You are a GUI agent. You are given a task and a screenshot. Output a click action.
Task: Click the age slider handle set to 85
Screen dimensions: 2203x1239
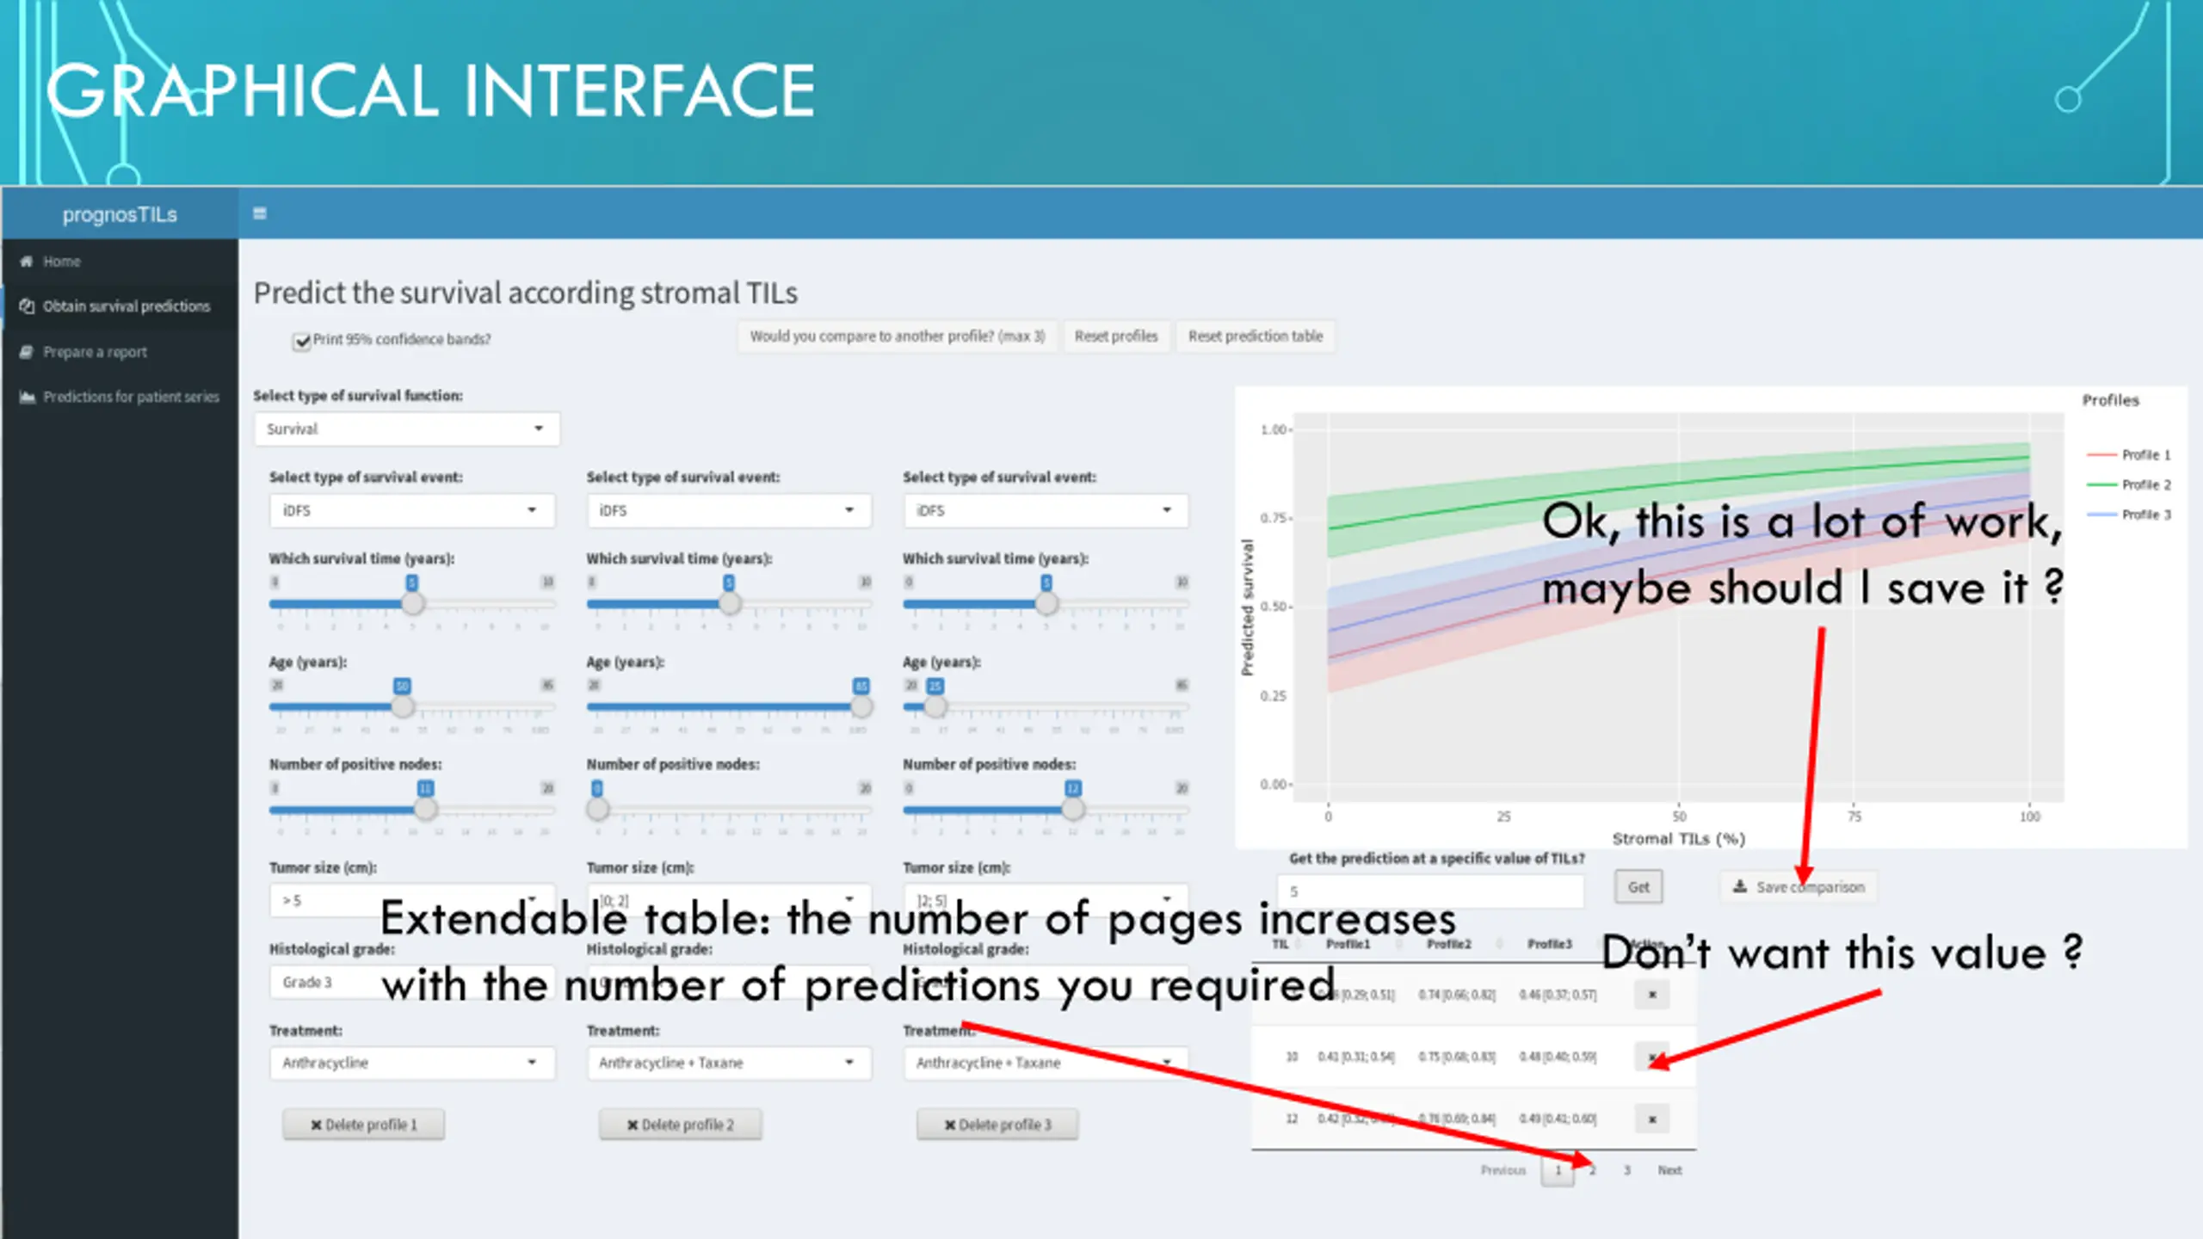pyautogui.click(x=861, y=707)
